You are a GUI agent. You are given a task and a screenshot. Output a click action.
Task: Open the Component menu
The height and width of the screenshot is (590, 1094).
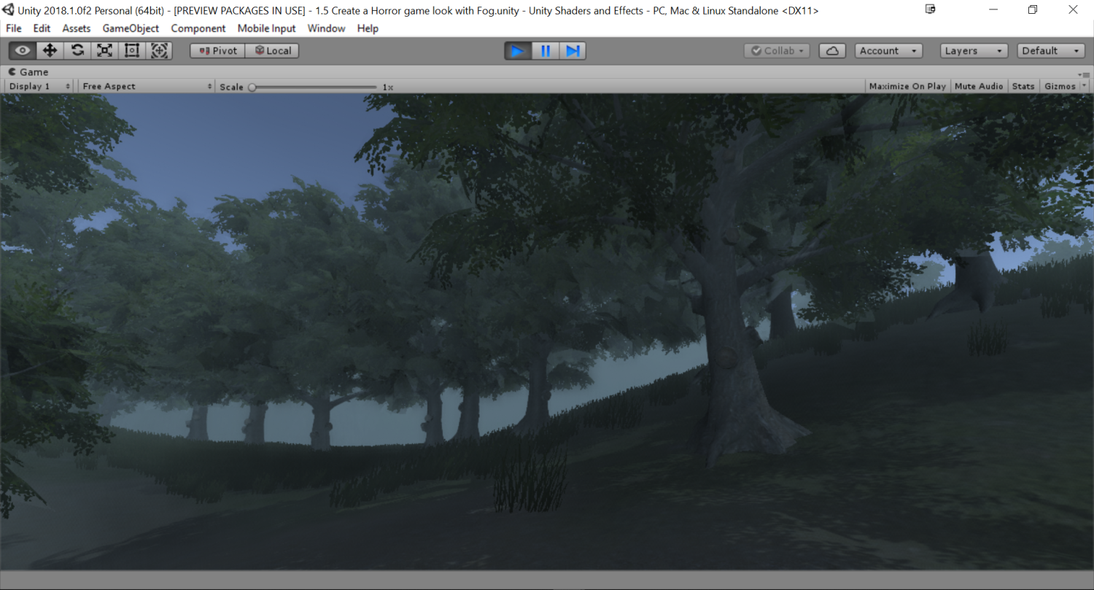pos(198,28)
